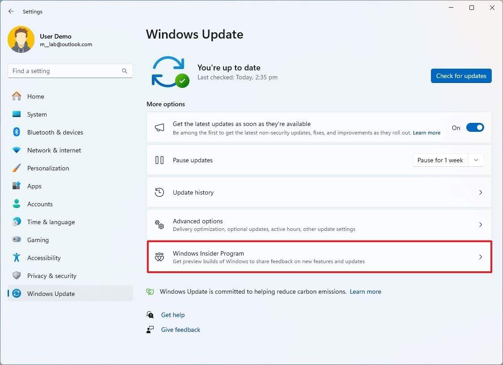The height and width of the screenshot is (365, 503).
Task: Open the Home settings page
Action: point(70,96)
